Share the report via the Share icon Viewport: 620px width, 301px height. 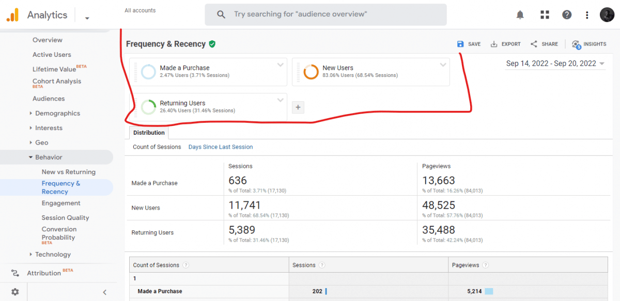pos(544,44)
